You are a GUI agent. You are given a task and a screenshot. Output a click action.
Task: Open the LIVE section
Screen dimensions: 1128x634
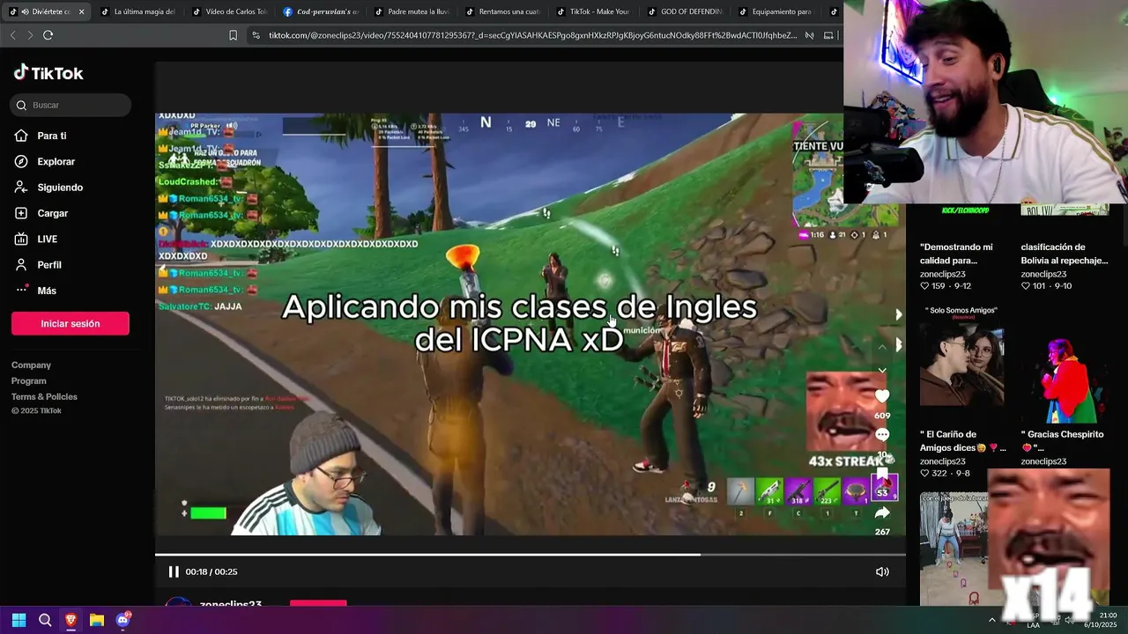pyautogui.click(x=36, y=239)
